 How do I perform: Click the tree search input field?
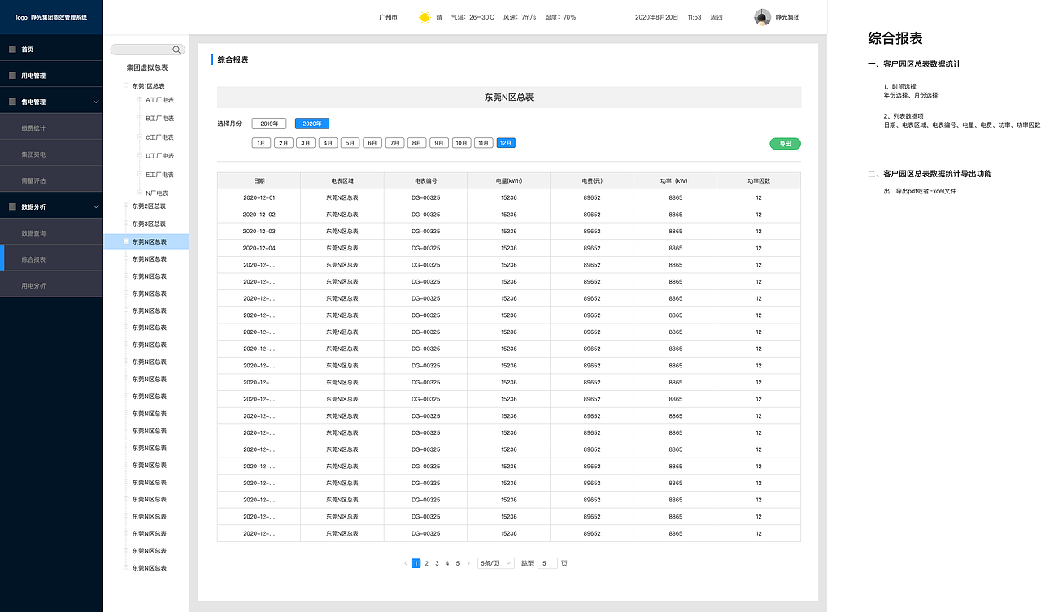147,50
